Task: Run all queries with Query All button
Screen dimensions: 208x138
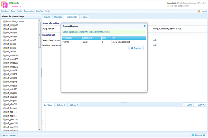Action: coord(200,105)
